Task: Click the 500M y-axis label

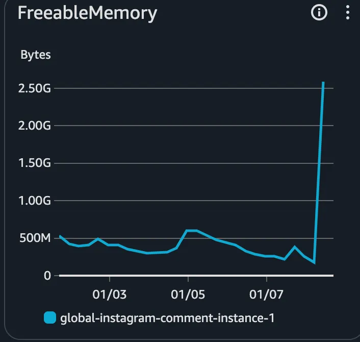Action: tap(35, 238)
